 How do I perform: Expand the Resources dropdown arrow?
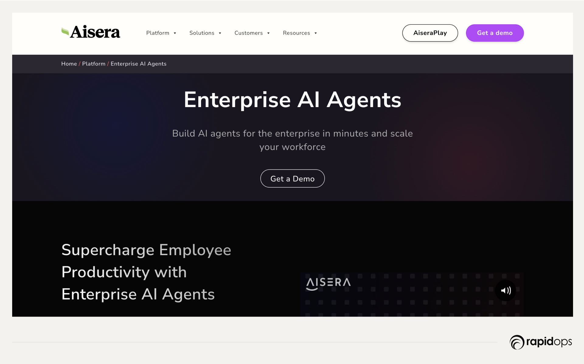(316, 33)
